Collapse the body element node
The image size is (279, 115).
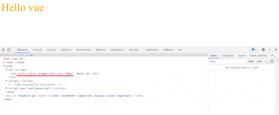coord(4,66)
